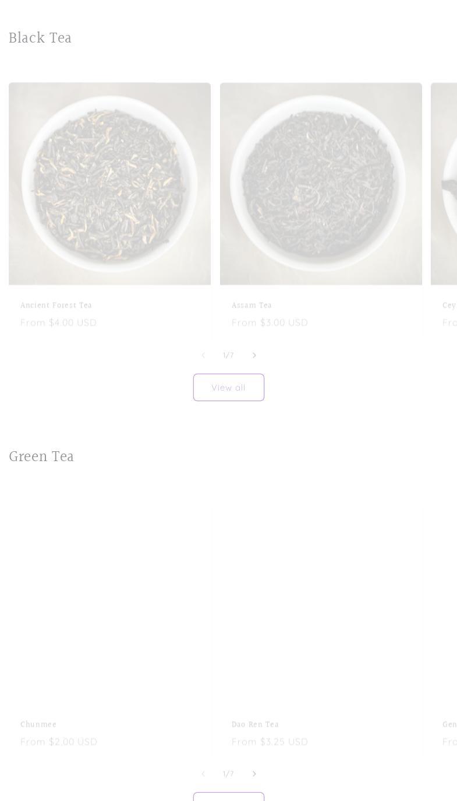This screenshot has width=457, height=801.
Task: Click the $3.00 USD price of Assam Tea
Action: click(x=284, y=322)
